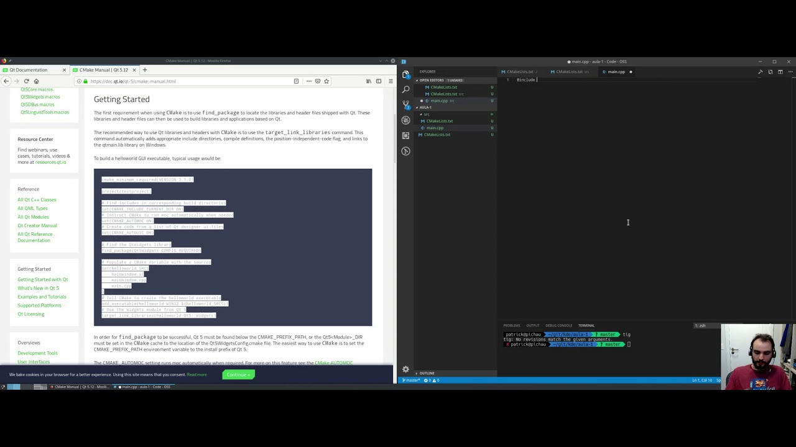Click the Firefox home icon
Viewport: 796px width, 447px height.
[36, 81]
